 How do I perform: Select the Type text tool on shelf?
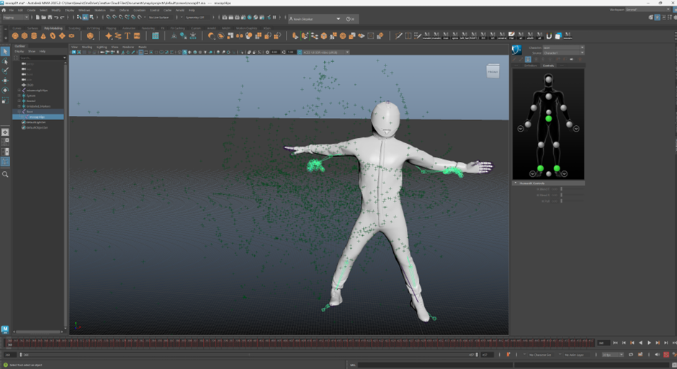pos(127,35)
